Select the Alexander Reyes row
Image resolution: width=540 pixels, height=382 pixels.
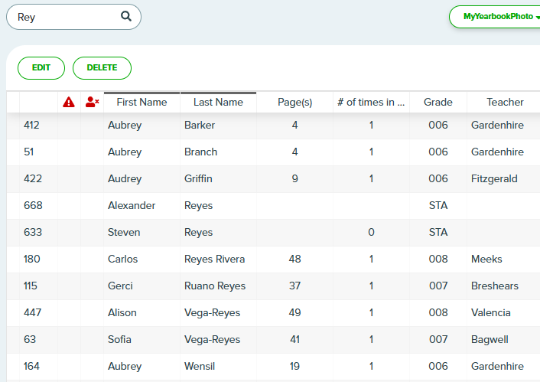coord(274,205)
